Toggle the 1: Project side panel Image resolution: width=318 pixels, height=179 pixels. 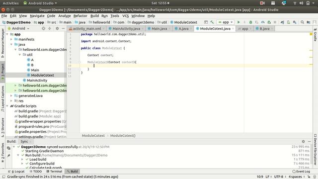(2, 72)
